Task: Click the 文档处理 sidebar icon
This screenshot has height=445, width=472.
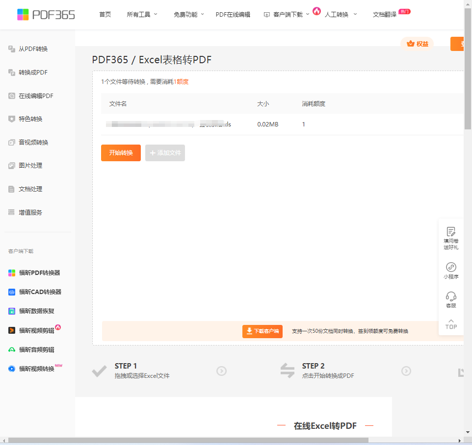Action: pyautogui.click(x=12, y=189)
